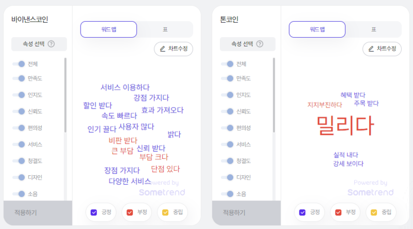Switch to the 표 tab in 톤코인 panel
The height and width of the screenshot is (229, 413).
tap(374, 29)
